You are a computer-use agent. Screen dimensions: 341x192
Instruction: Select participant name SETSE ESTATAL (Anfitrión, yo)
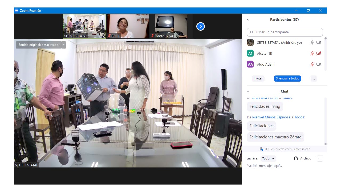(x=279, y=42)
